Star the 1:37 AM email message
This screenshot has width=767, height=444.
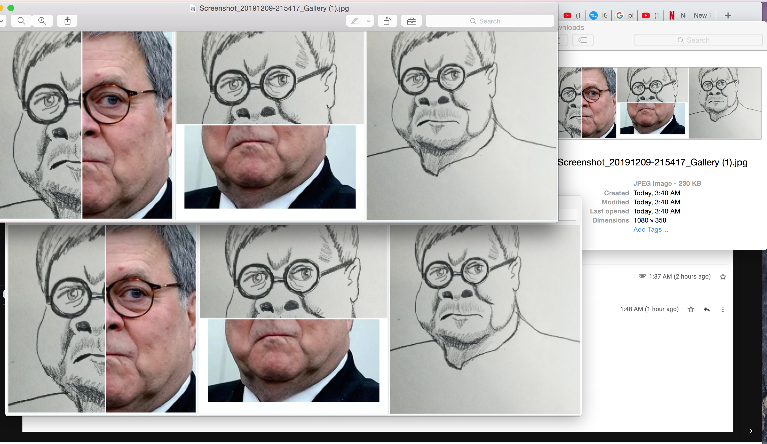[723, 277]
